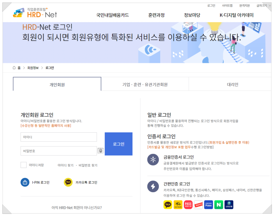Select the KB국민은행 auth icon
This screenshot has width=274, height=216.
coord(178,205)
